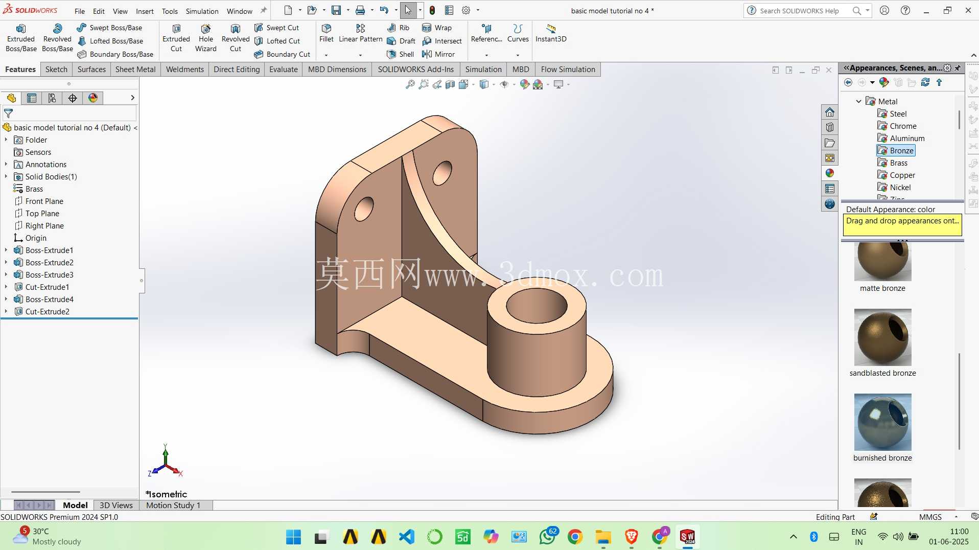Show the DisplayManager tab
Image resolution: width=979 pixels, height=550 pixels.
coord(93,98)
